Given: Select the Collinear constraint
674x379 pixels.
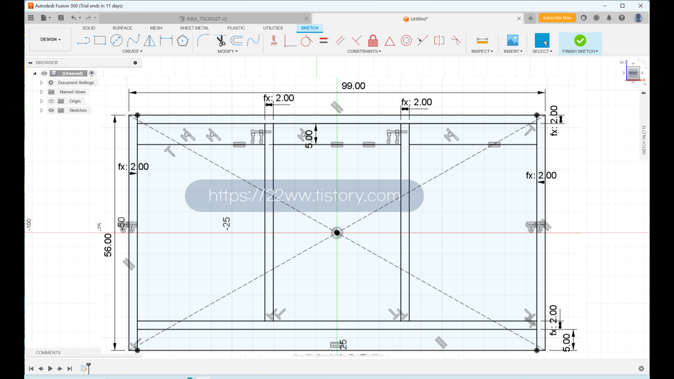Looking at the screenshot, I should 422,41.
